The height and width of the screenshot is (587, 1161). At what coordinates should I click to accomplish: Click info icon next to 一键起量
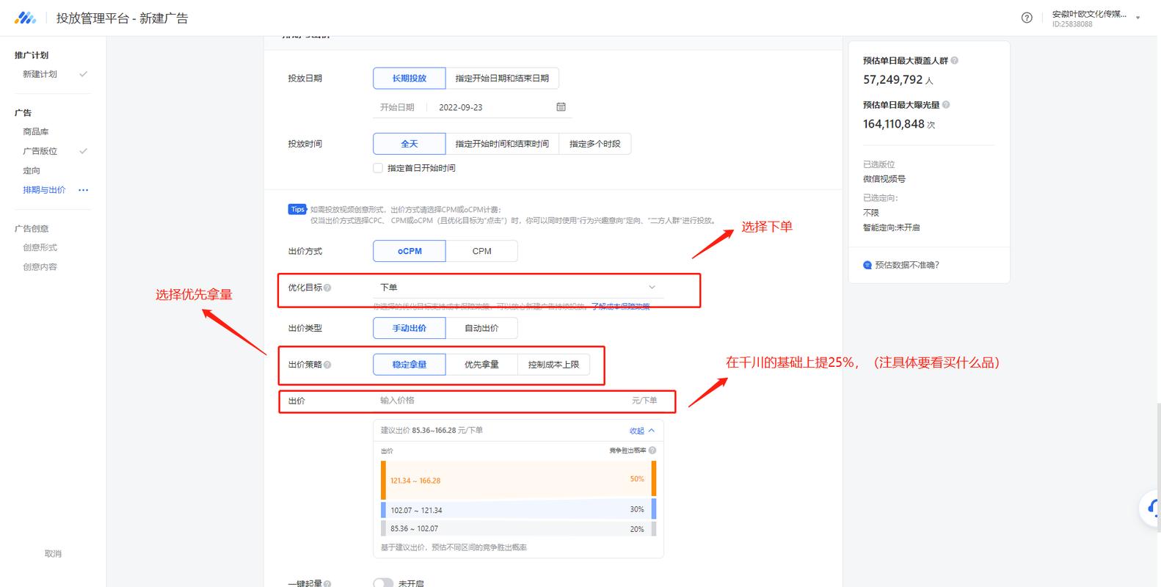coord(327,584)
